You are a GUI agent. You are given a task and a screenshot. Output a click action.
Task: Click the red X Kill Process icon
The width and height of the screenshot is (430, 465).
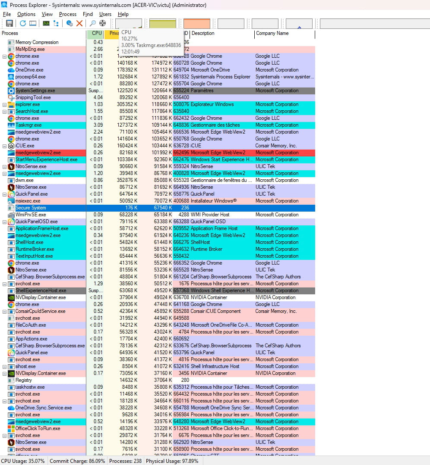79,23
